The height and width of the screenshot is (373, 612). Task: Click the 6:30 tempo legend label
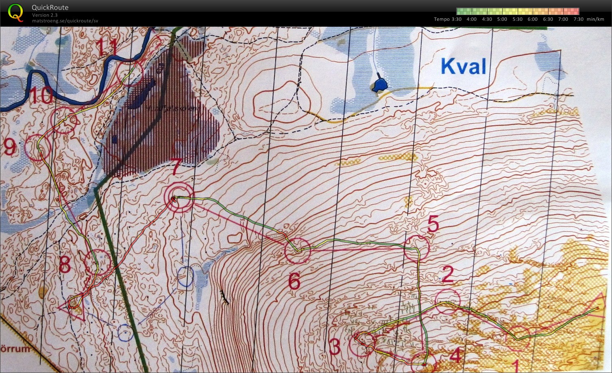548,19
